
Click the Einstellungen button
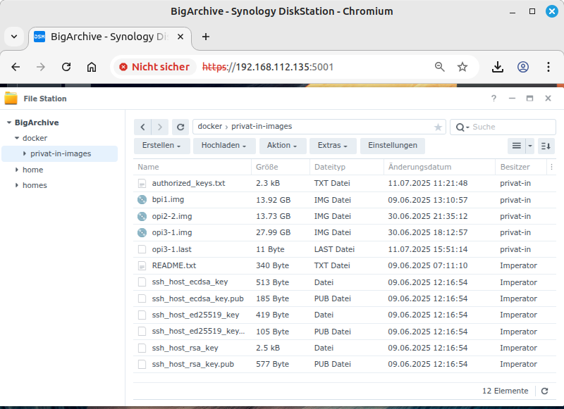393,146
